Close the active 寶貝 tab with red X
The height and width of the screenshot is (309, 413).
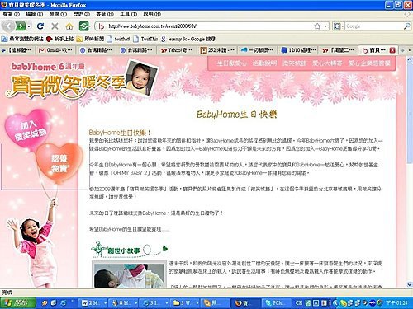point(392,50)
